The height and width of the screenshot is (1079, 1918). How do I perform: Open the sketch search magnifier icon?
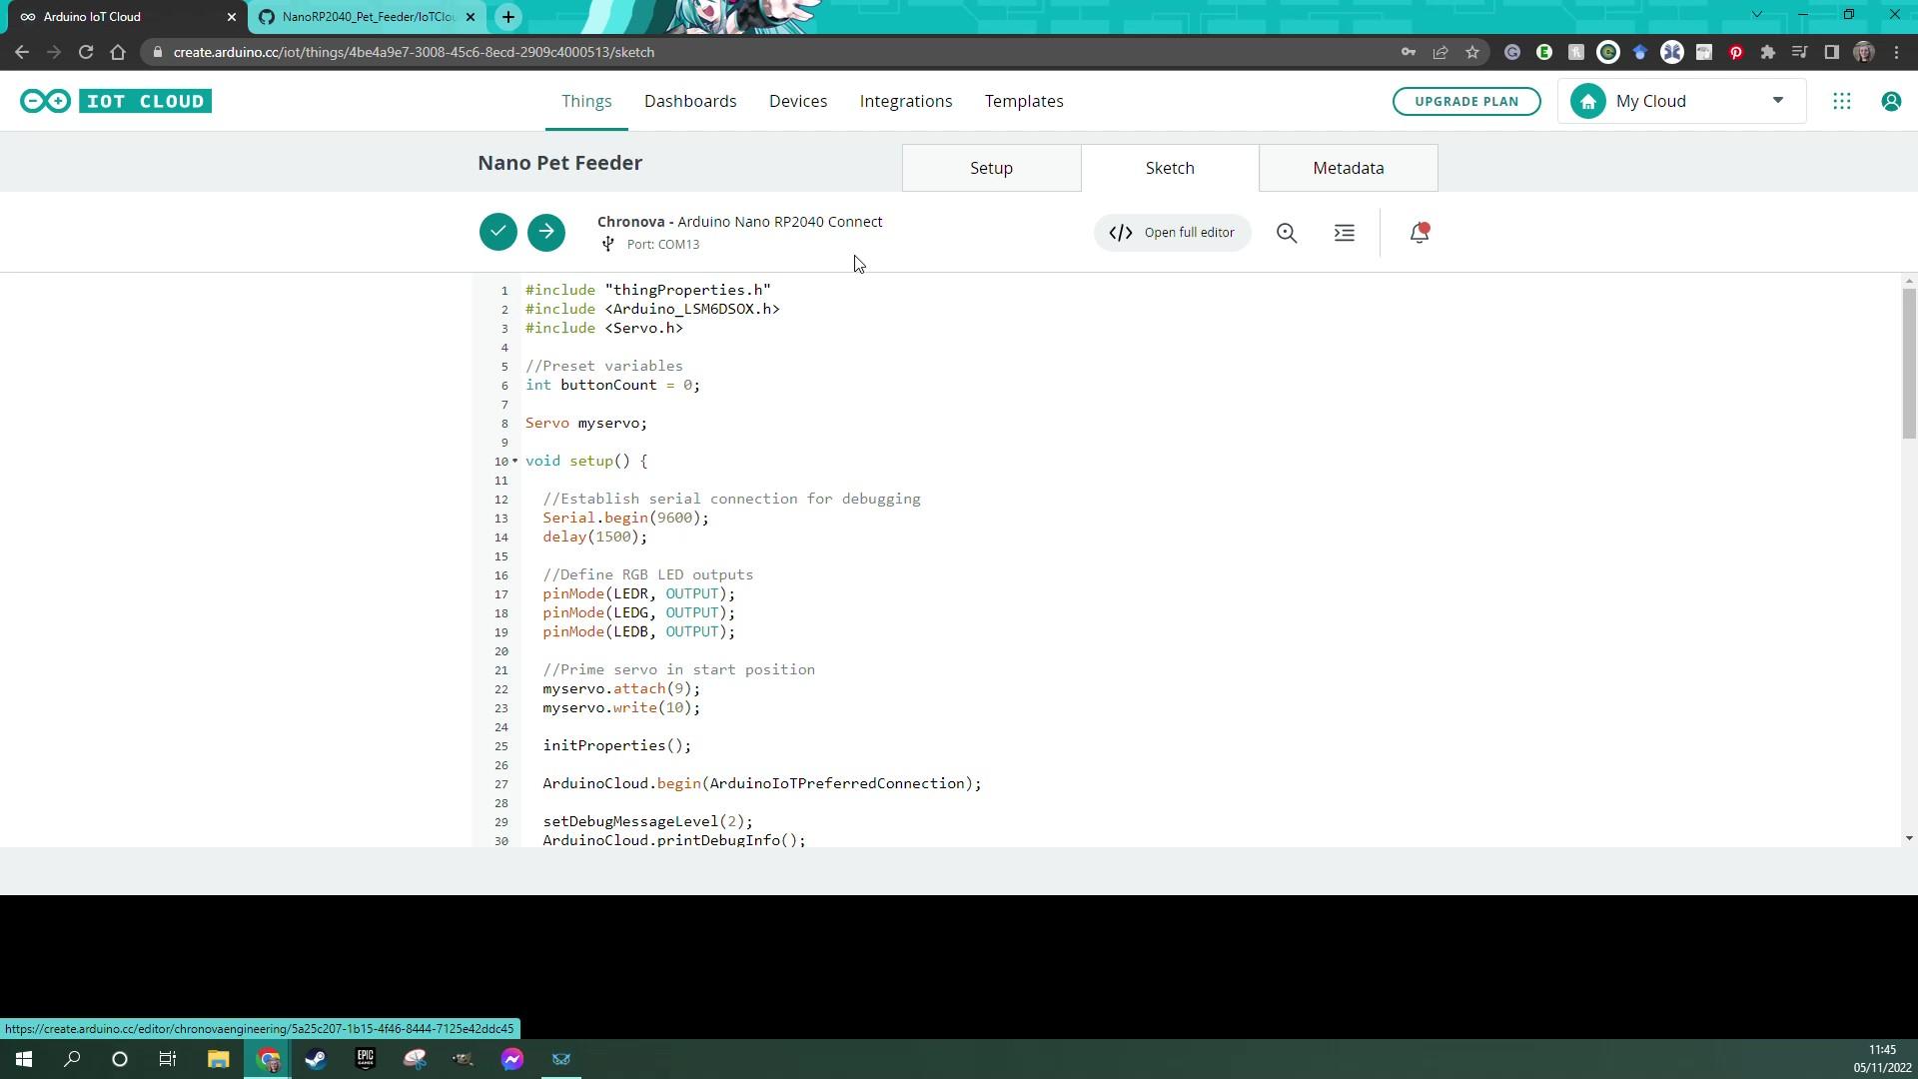click(x=1287, y=233)
